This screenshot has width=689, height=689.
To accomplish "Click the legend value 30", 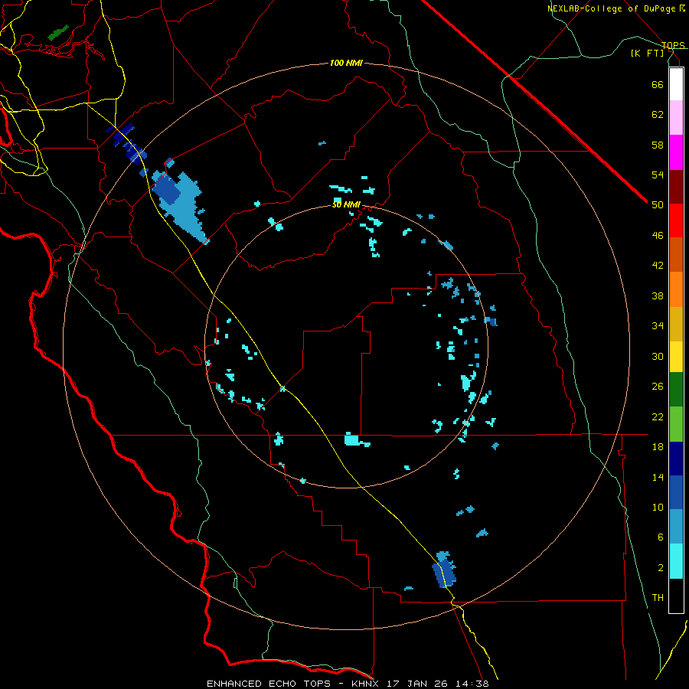I will pyautogui.click(x=658, y=356).
